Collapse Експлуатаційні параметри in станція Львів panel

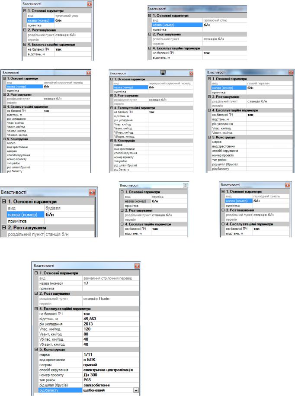(x=36, y=309)
